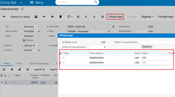
Task: Click the undo arrow icon
Action: pyautogui.click(x=44, y=17)
